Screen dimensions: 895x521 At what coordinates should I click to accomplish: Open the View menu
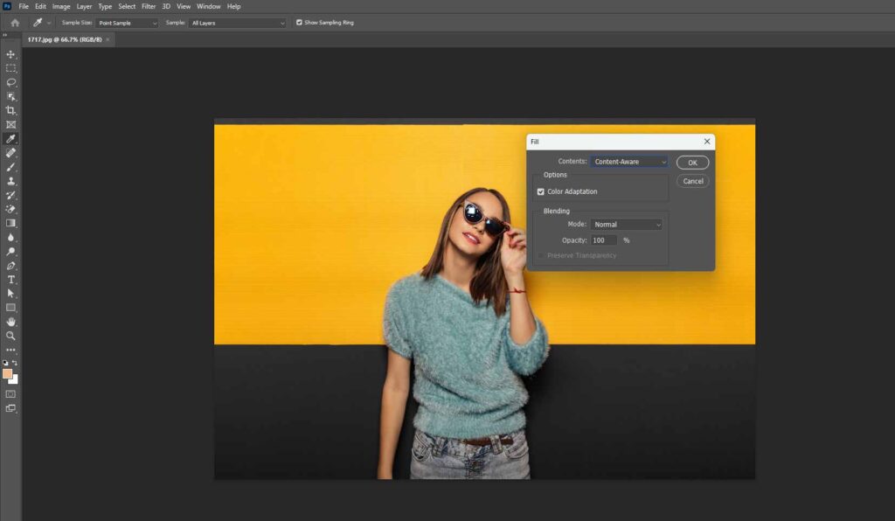pos(184,6)
